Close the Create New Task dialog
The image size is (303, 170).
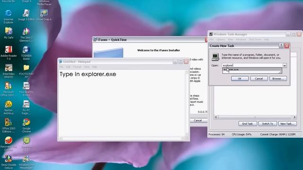(287, 46)
